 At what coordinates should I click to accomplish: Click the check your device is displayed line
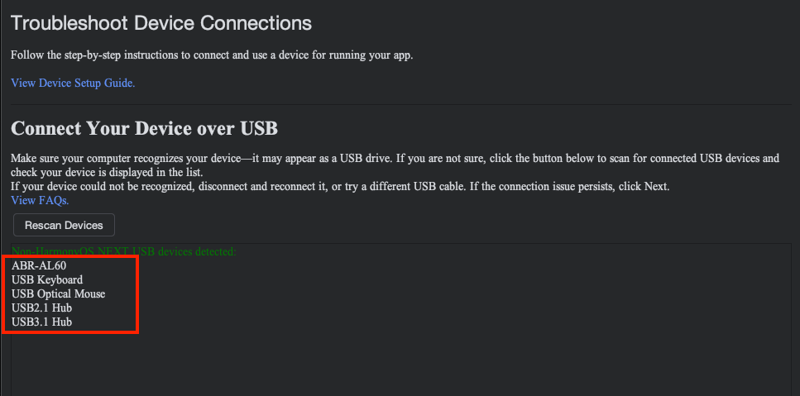pos(106,172)
